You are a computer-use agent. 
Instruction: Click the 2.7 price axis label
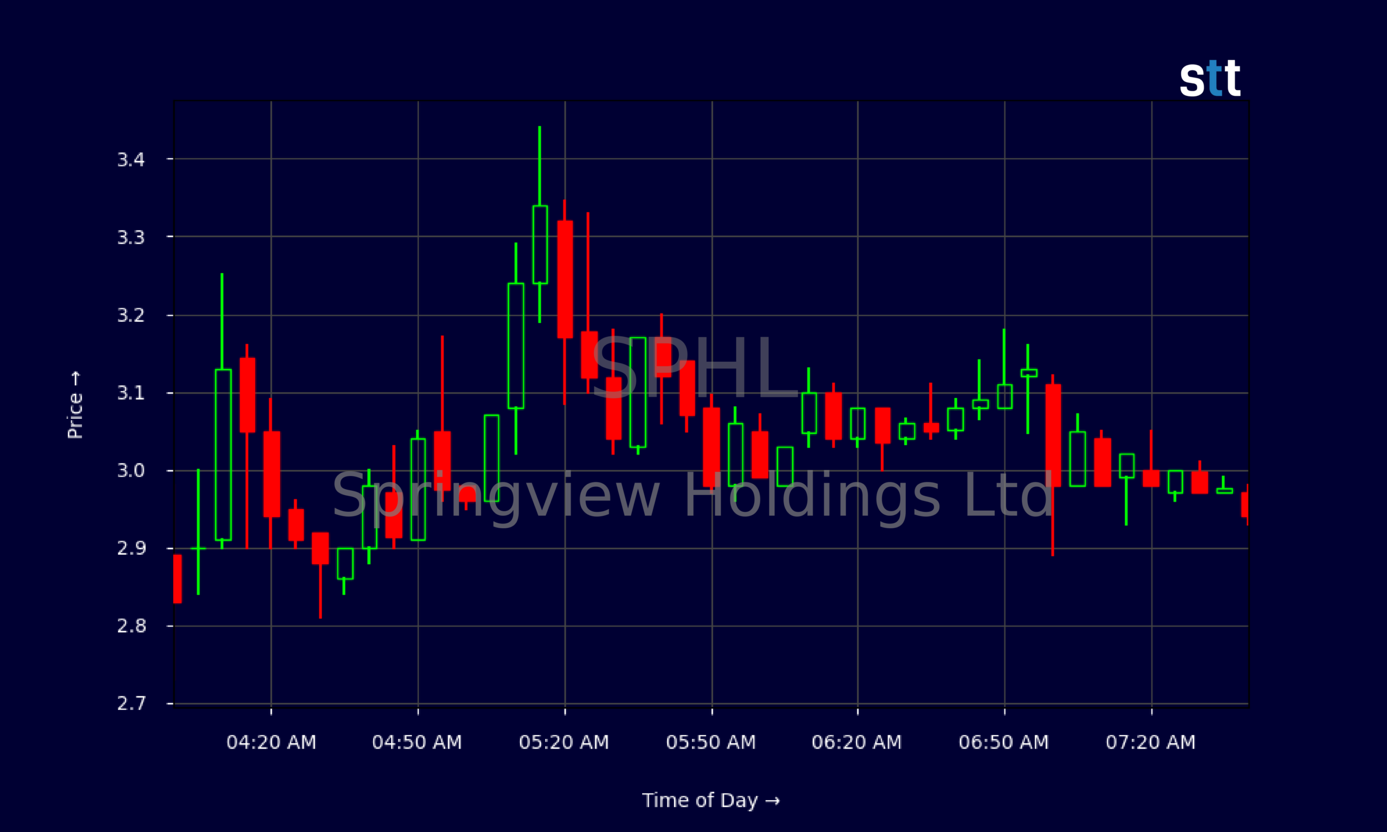131,703
